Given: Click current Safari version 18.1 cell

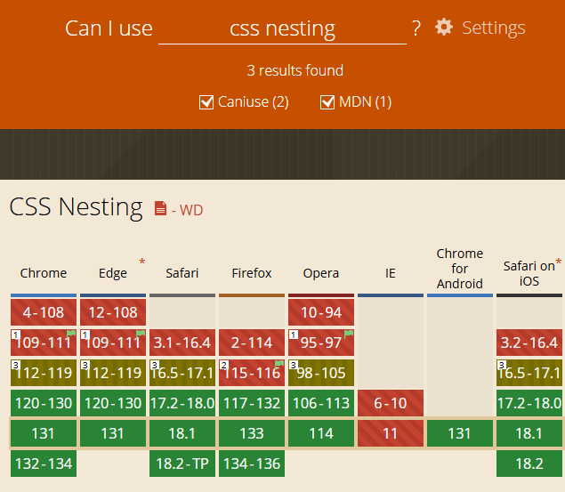Looking at the screenshot, I should pos(182,433).
